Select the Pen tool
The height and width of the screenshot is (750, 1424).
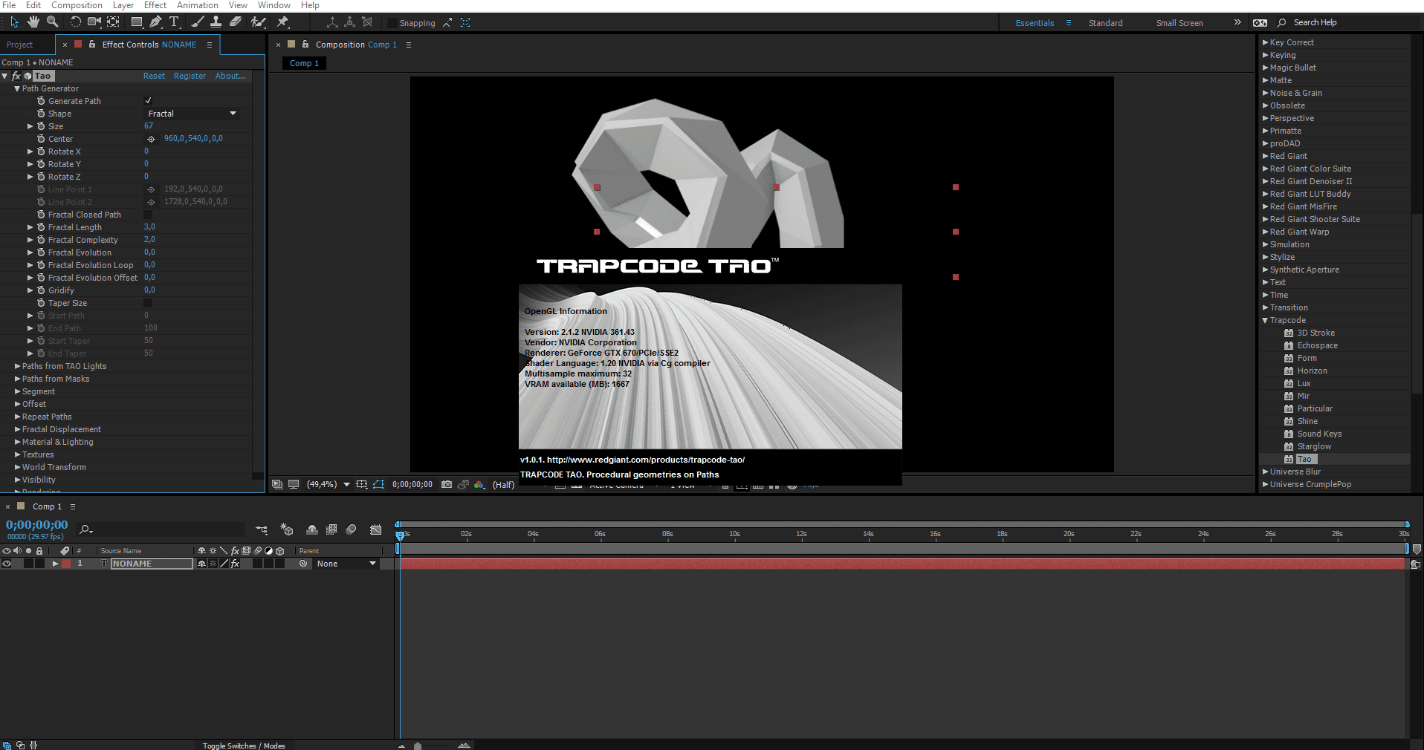155,22
